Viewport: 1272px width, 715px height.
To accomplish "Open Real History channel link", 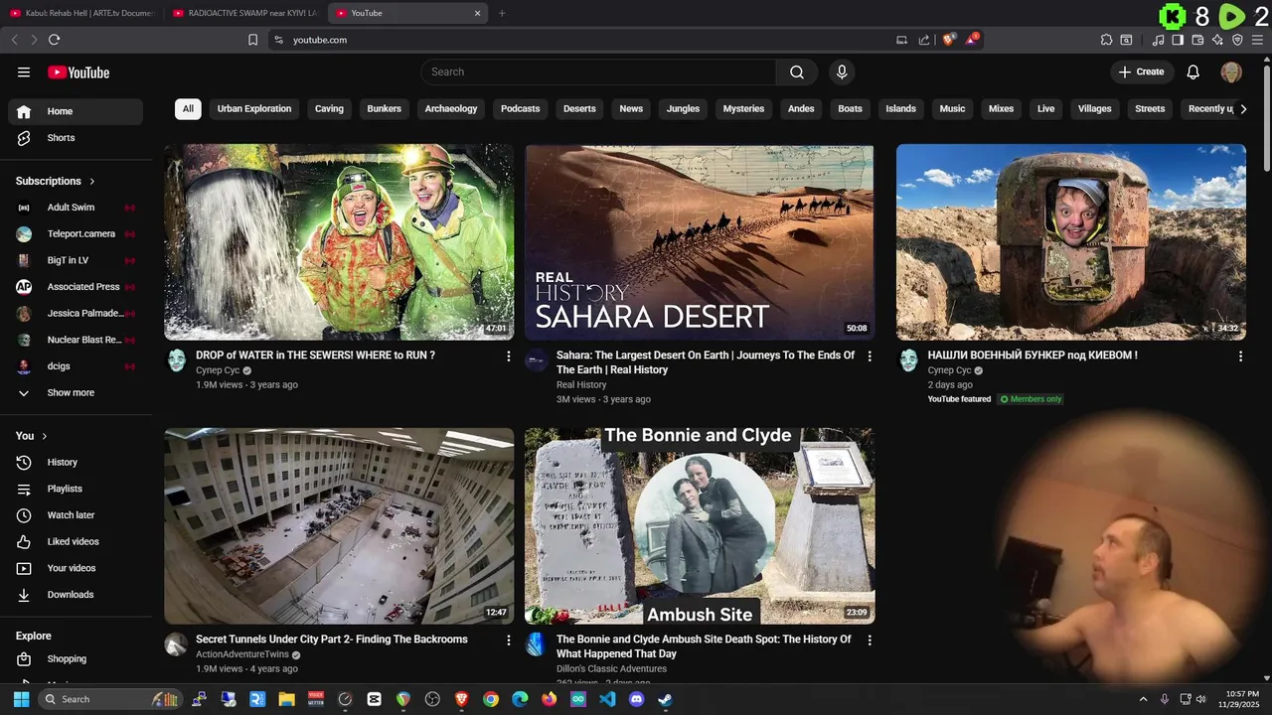I will click(581, 384).
